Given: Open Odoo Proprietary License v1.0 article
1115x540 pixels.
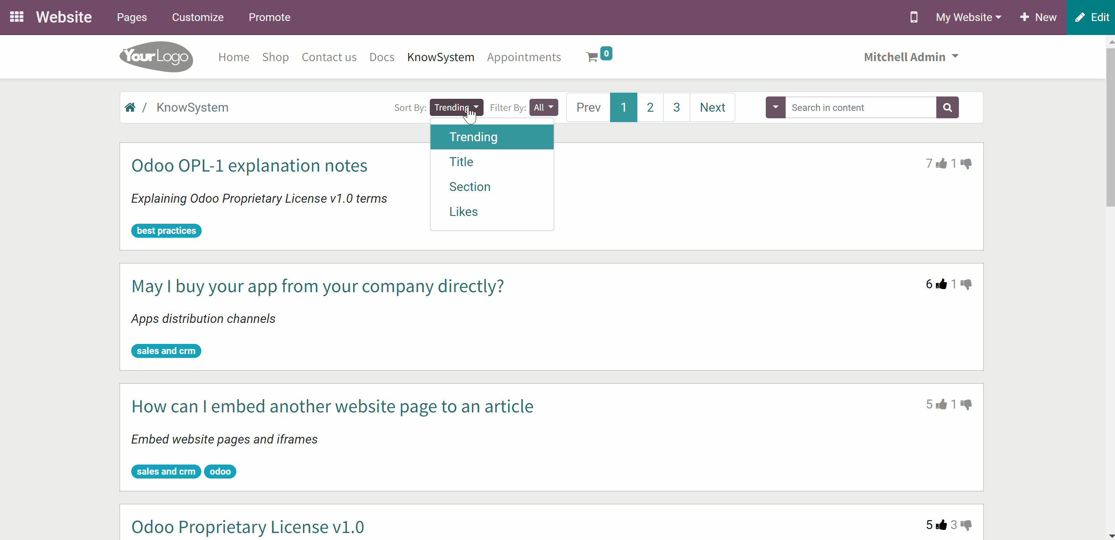Looking at the screenshot, I should coord(248,527).
